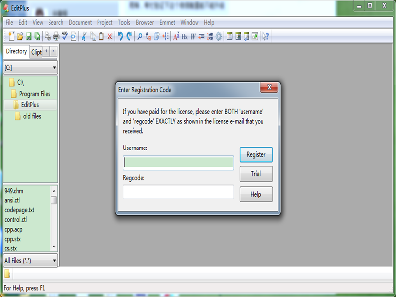Click the Help pointer question icon

[265, 36]
